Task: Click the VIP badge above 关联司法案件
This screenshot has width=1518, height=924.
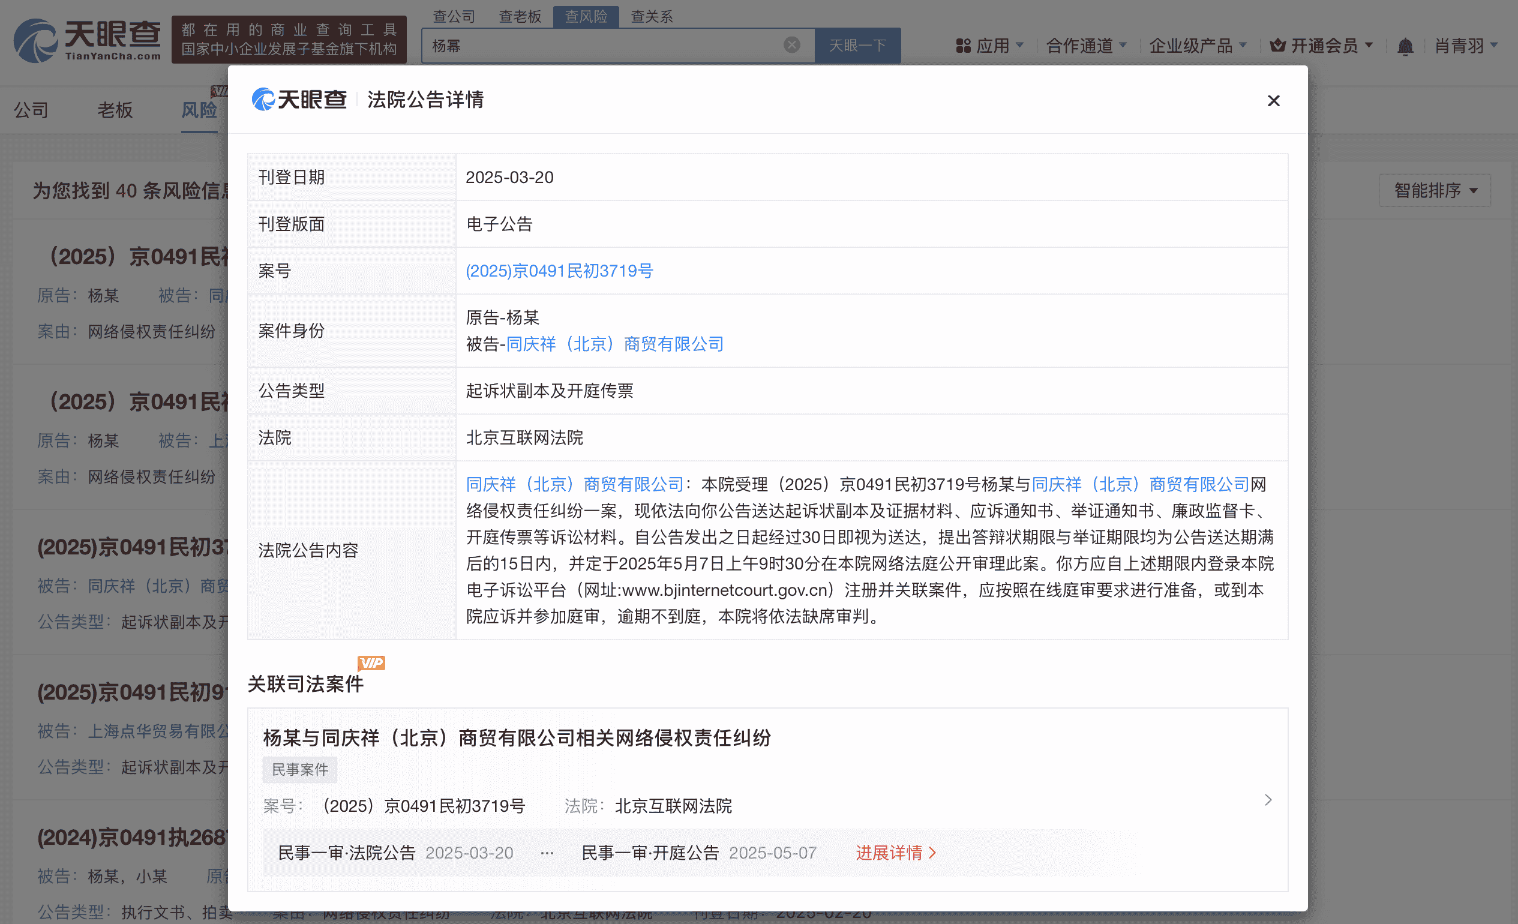Action: pyautogui.click(x=372, y=663)
